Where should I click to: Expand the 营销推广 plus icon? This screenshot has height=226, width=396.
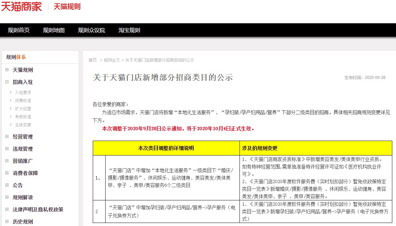(x=7, y=161)
